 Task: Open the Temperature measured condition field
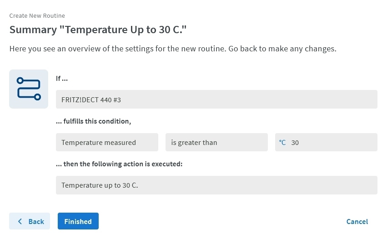point(107,142)
